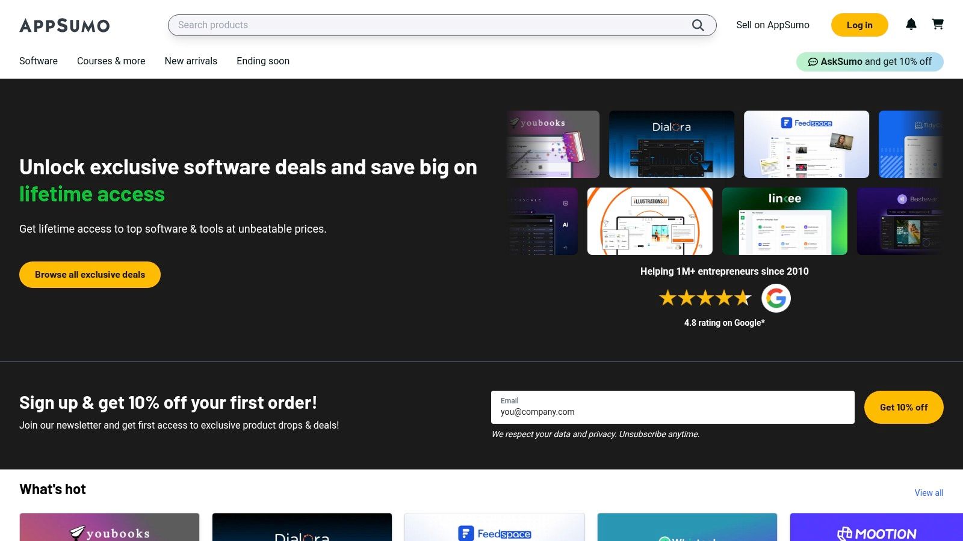The height and width of the screenshot is (541, 963).
Task: Click the Google logo badge
Action: coord(776,298)
